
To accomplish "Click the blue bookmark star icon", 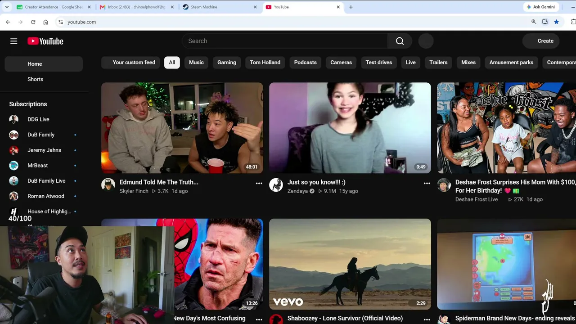I will coord(556,22).
